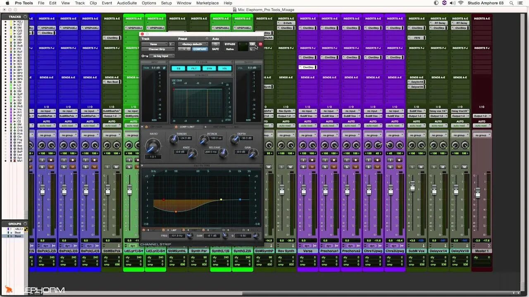Open the Marketplace menu

[x=207, y=3]
